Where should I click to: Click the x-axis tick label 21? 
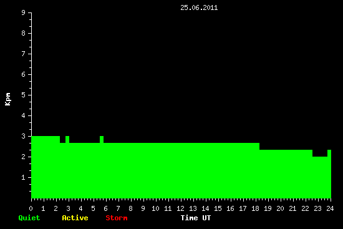292,208
